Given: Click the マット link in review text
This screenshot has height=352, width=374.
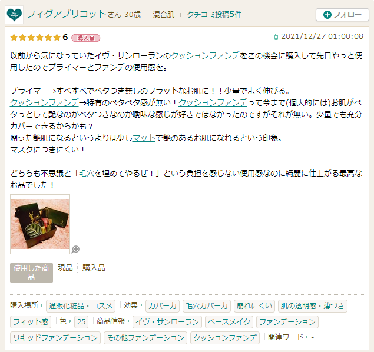Looking at the screenshot, I should 144,138.
